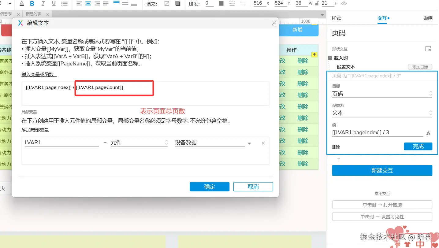
Task: Choose 单击时 → 打开链接 preset
Action: [382, 205]
